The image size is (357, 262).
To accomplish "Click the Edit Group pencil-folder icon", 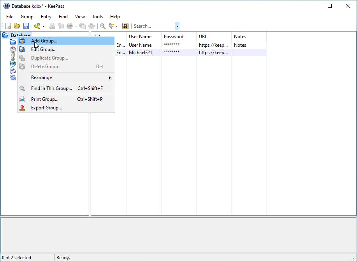I will point(22,49).
